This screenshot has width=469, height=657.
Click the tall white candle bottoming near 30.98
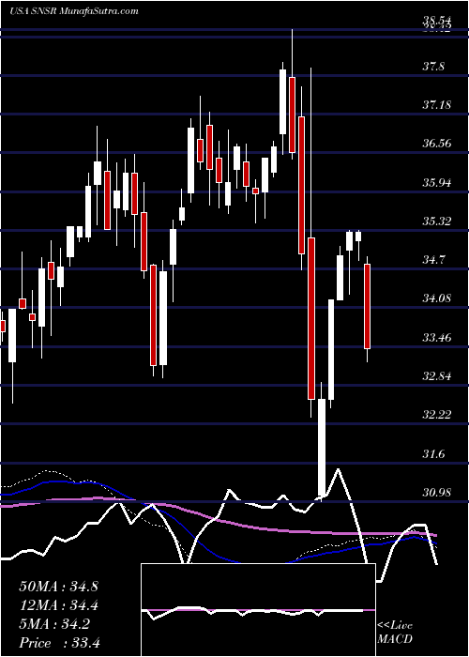click(x=322, y=447)
